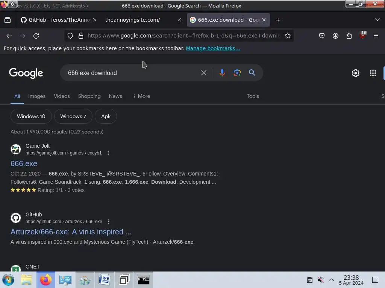Select the News results tab
Image resolution: width=385 pixels, height=288 pixels.
point(115,96)
